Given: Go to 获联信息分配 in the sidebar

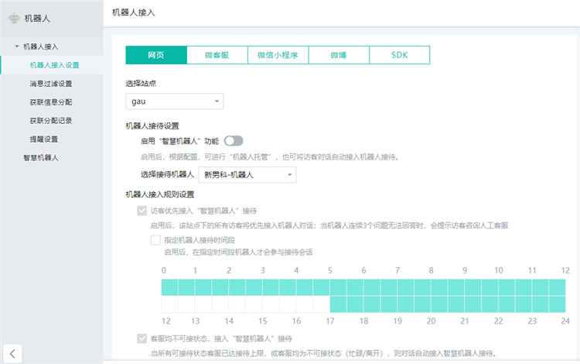Looking at the screenshot, I should (50, 102).
